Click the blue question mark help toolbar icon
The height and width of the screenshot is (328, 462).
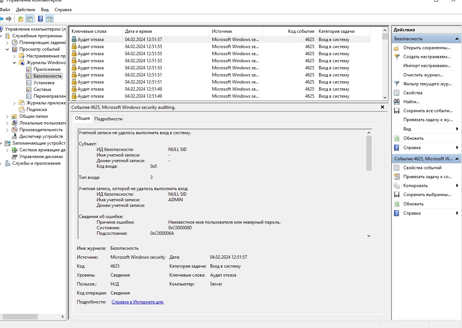tap(40, 19)
